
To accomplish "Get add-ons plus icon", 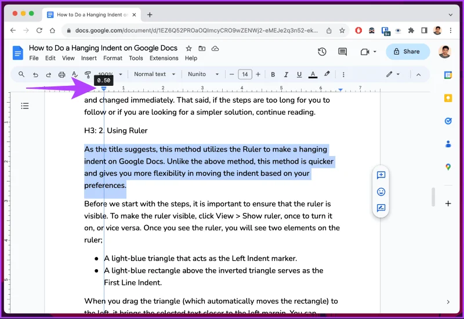I will pyautogui.click(x=448, y=204).
